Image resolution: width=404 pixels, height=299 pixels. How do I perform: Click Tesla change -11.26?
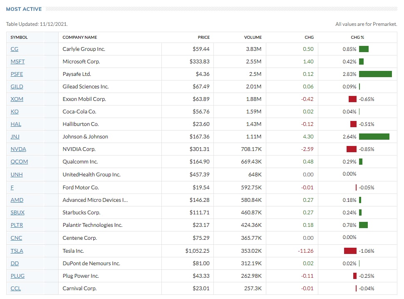click(x=305, y=251)
